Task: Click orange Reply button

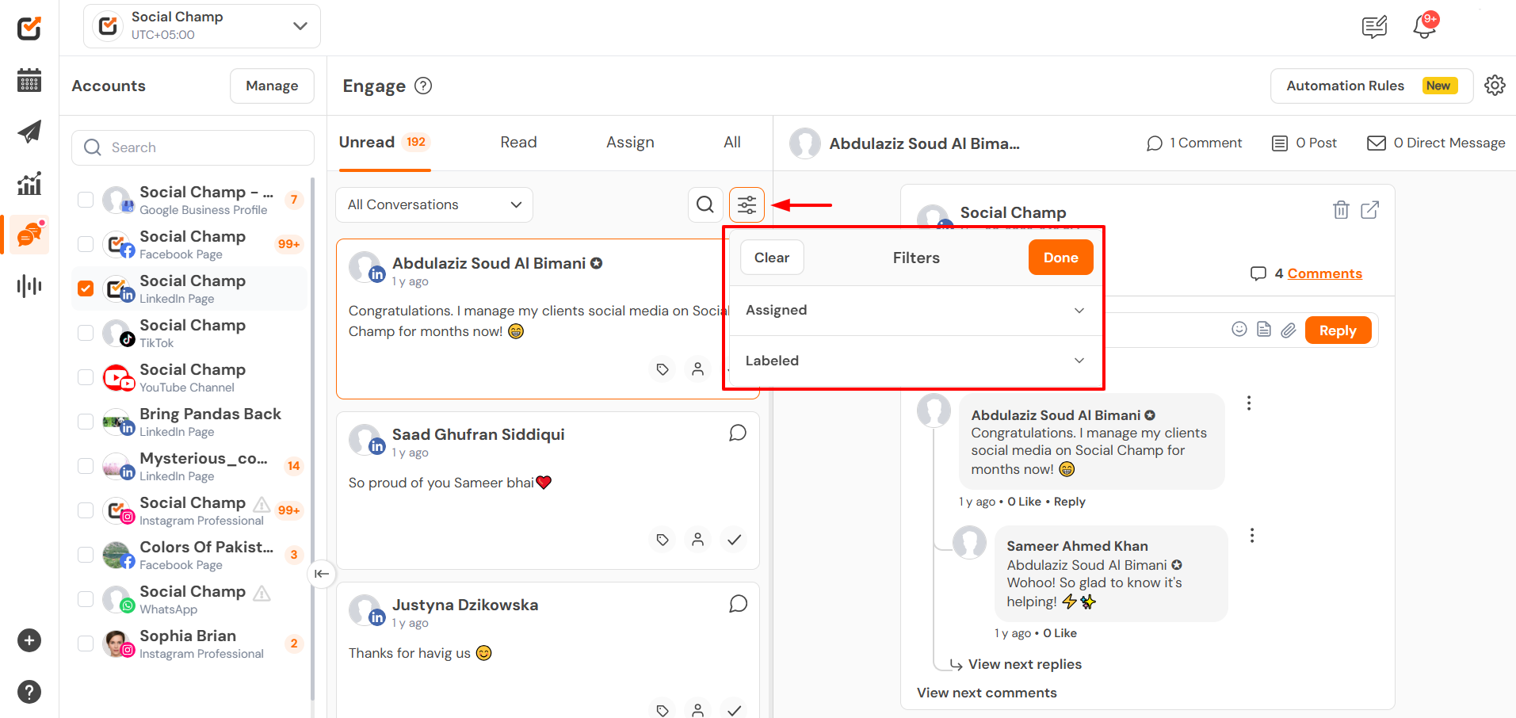Action: [x=1338, y=330]
